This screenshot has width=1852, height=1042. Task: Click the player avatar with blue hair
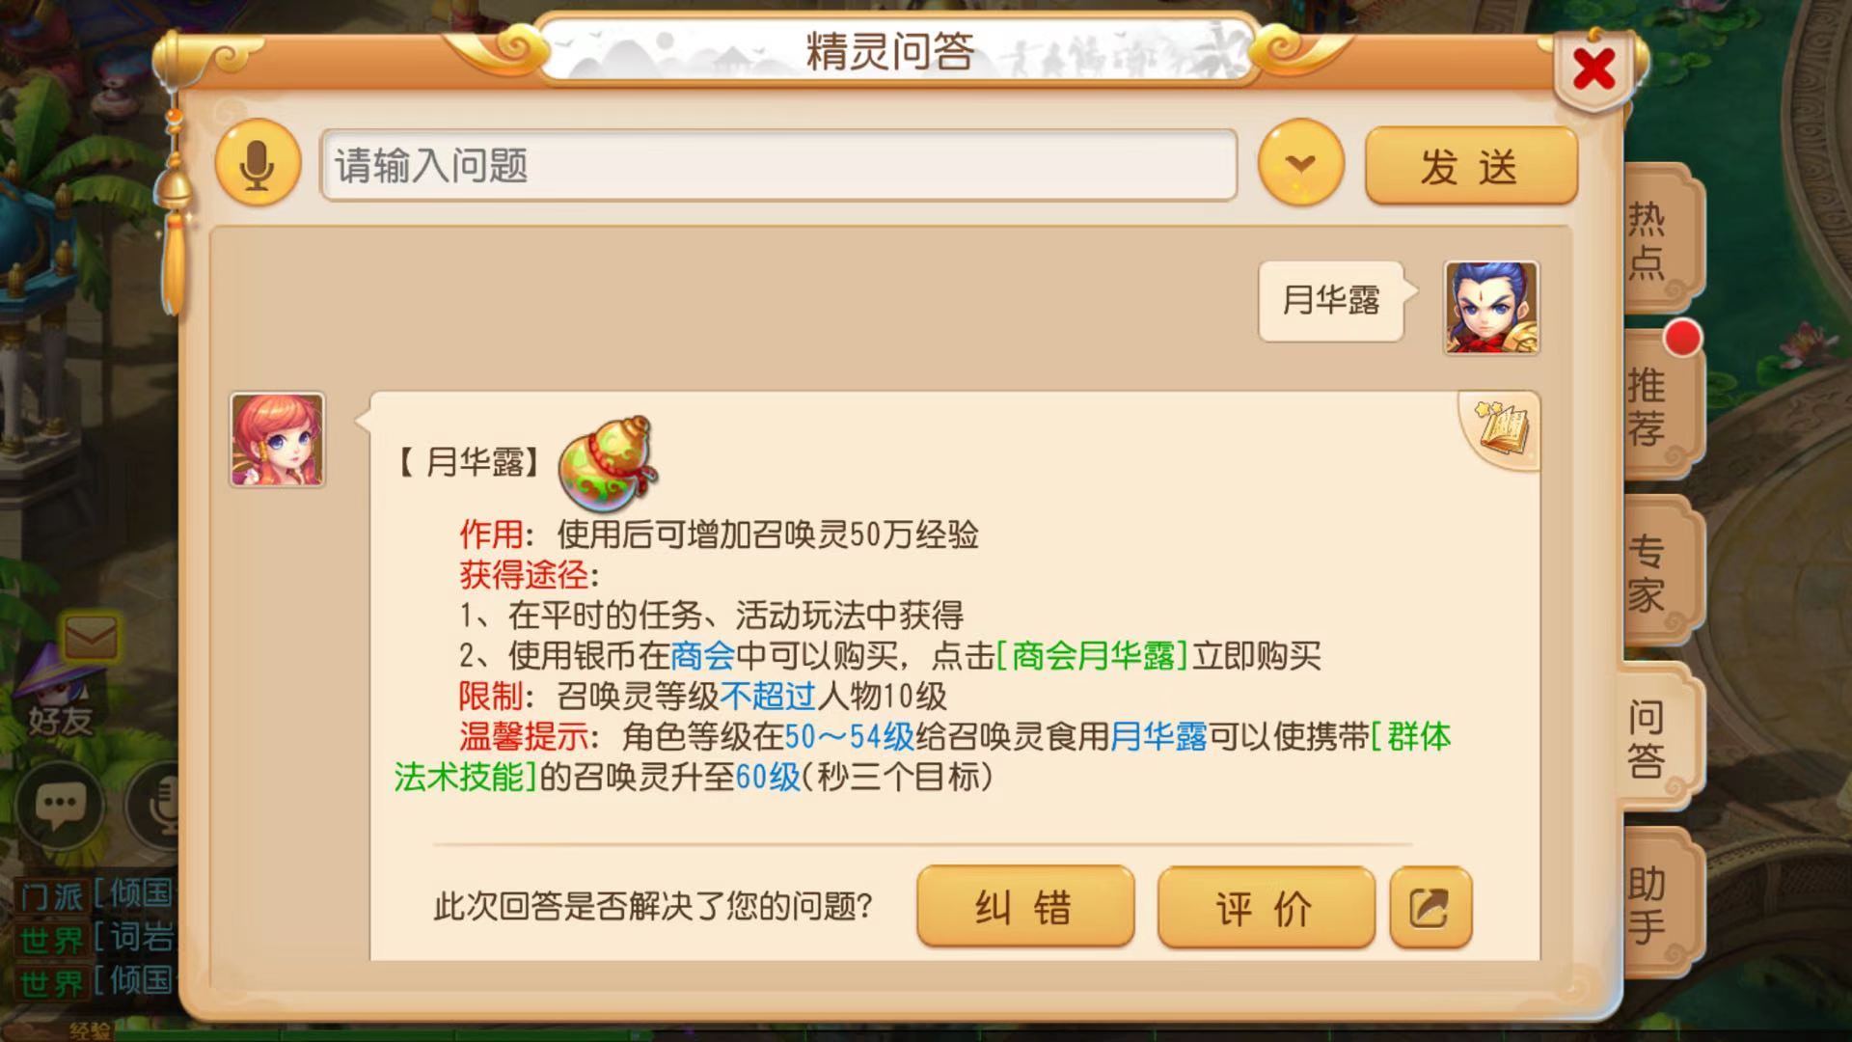point(1490,307)
